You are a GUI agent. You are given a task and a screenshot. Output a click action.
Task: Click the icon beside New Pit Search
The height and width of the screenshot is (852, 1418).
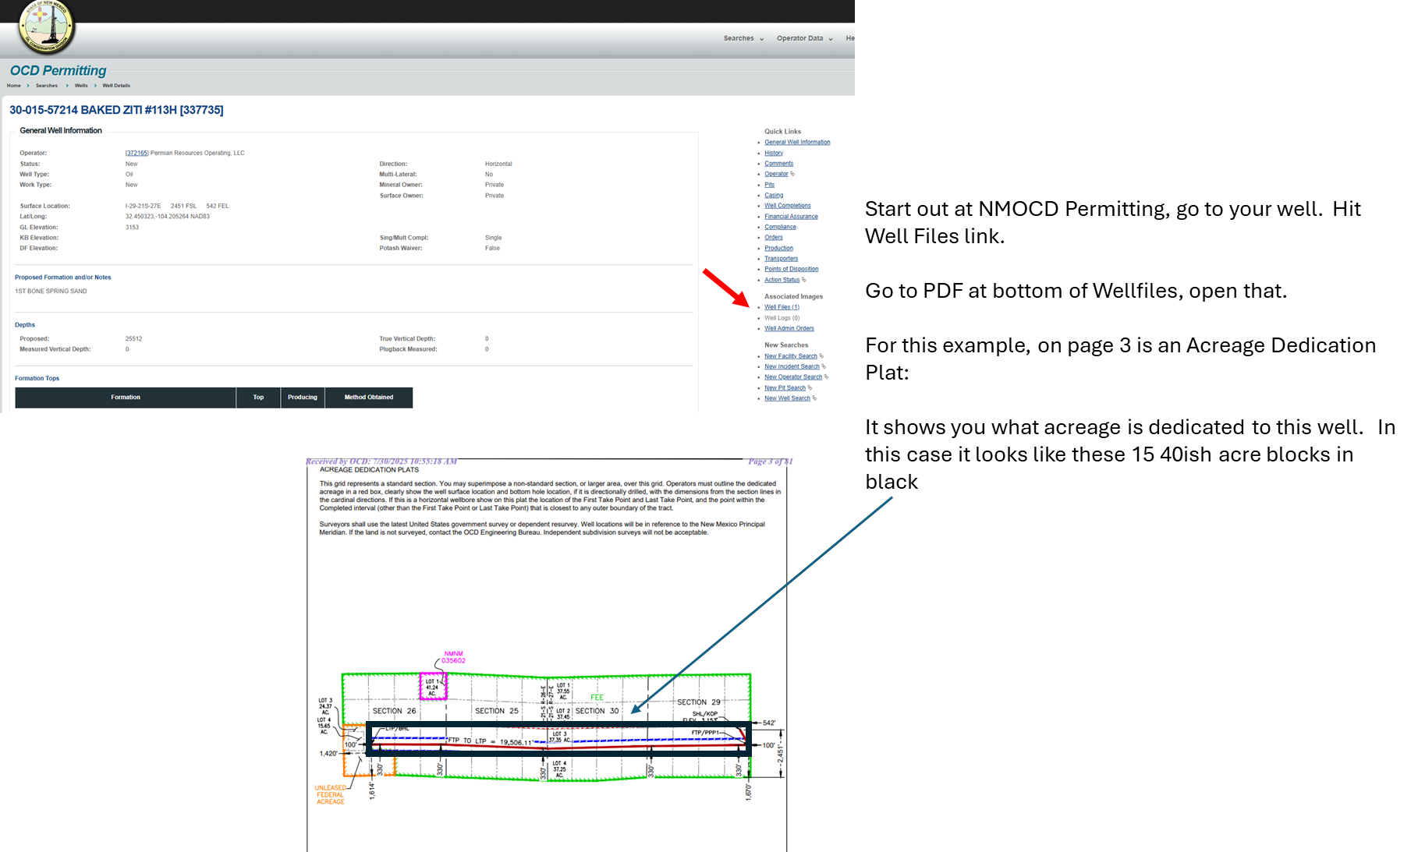(x=810, y=387)
